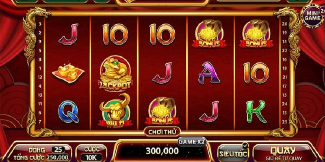
Task: Click the blue Q symbol
Action: pyautogui.click(x=68, y=112)
